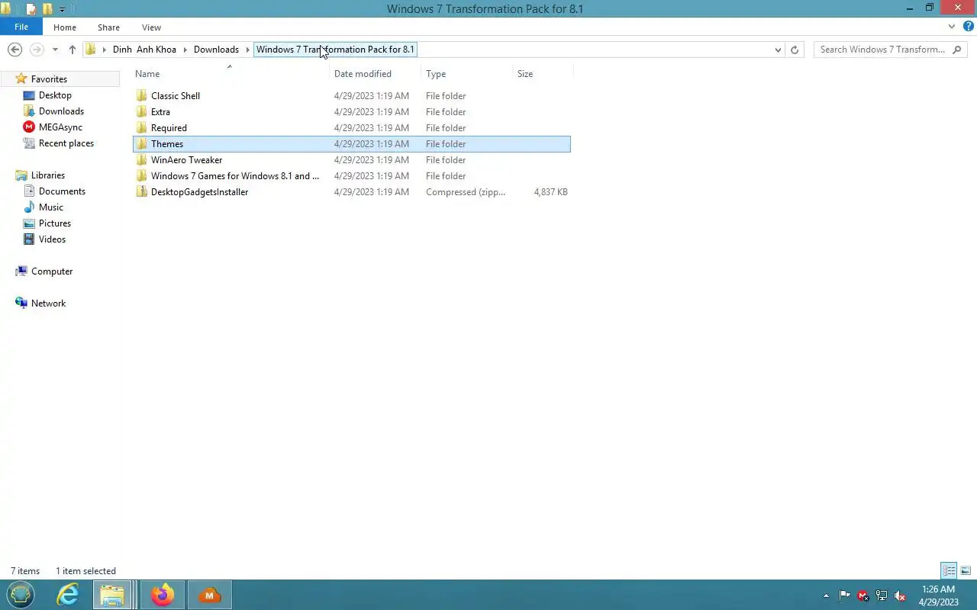Open Downloads in the navigation pane
Screen dimensions: 977x610
coord(61,111)
